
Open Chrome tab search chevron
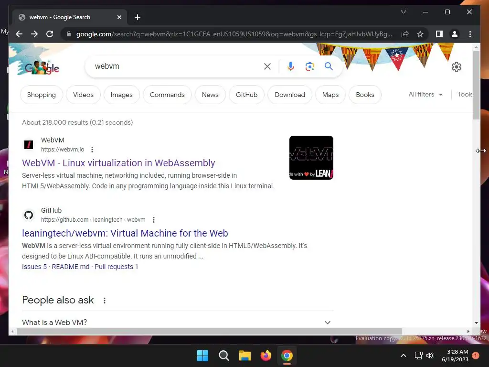[x=403, y=12]
